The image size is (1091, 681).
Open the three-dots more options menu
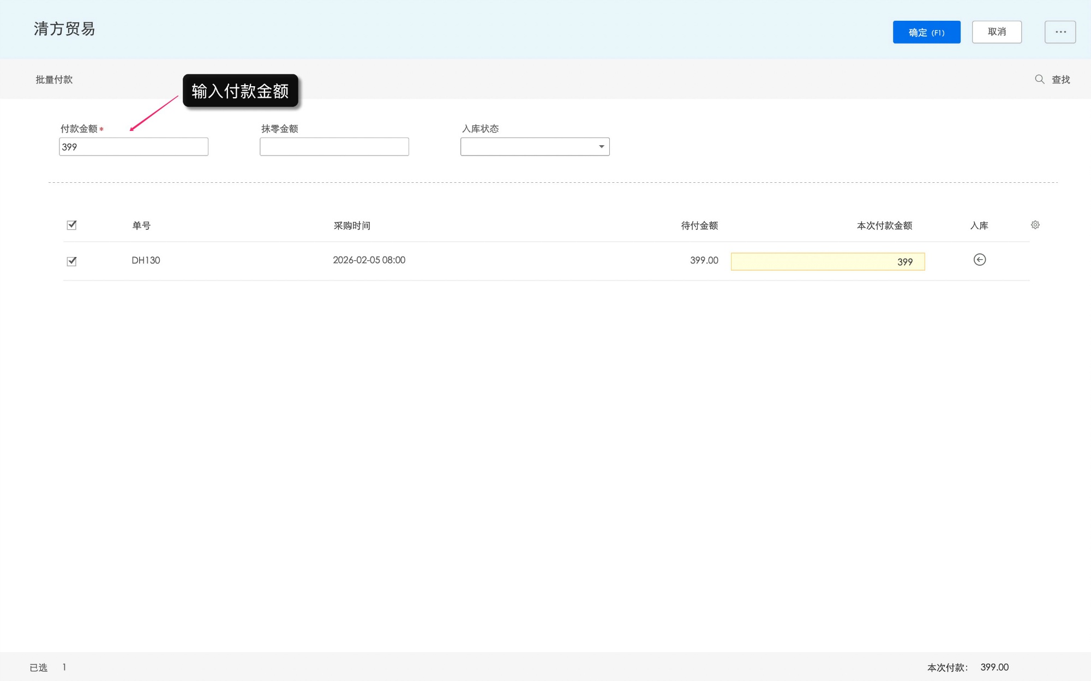pos(1060,32)
